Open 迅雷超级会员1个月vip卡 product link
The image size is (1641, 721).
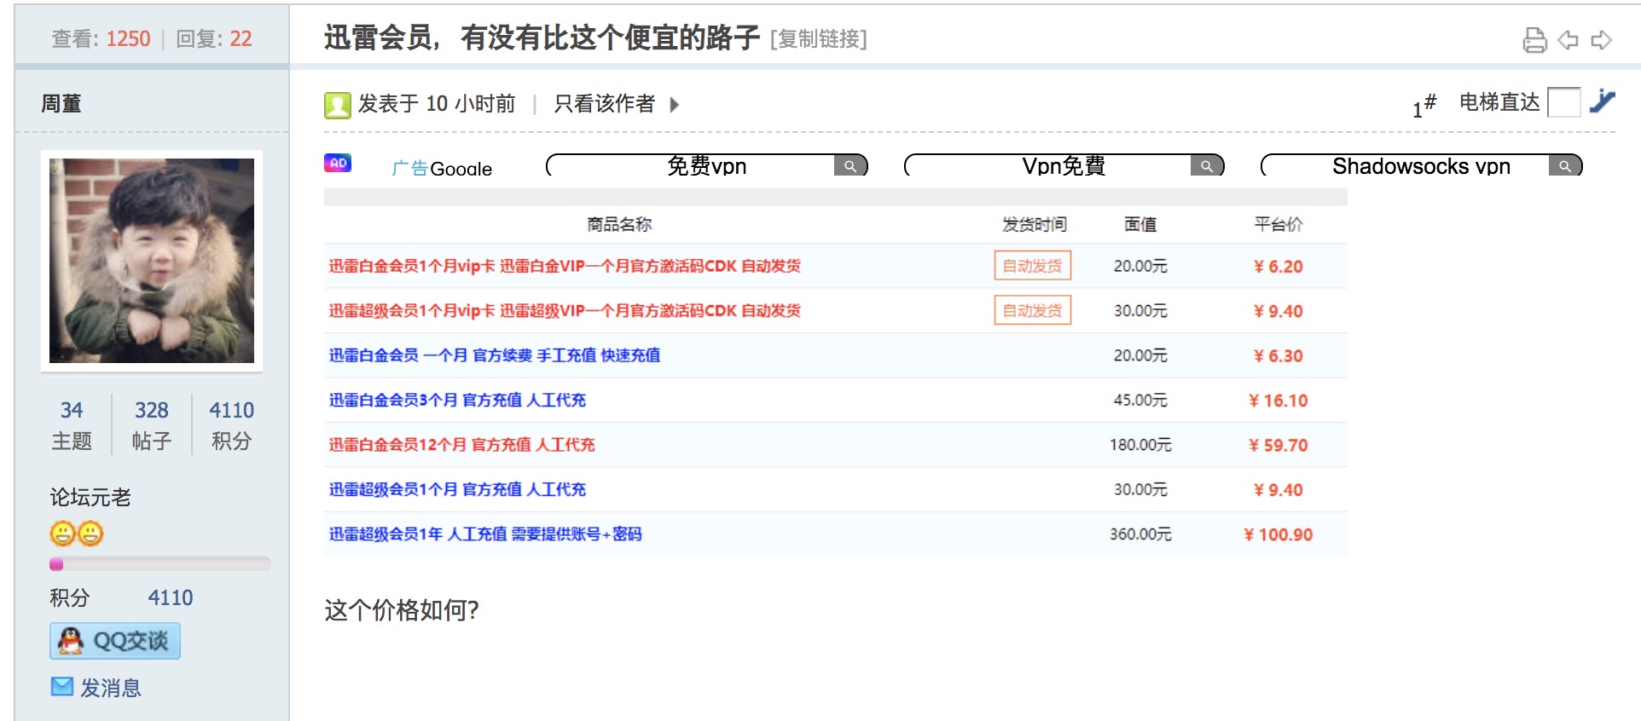(x=565, y=310)
